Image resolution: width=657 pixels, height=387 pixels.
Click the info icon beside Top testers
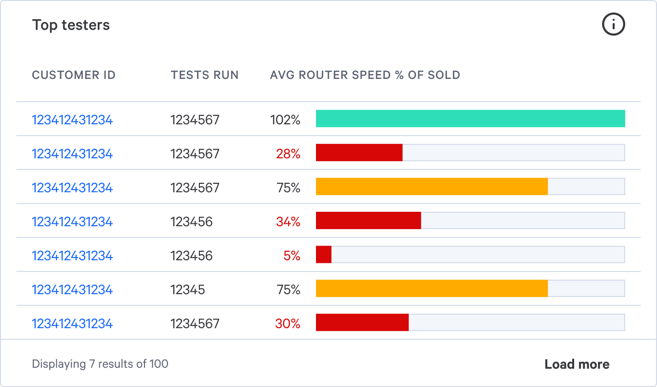point(613,25)
